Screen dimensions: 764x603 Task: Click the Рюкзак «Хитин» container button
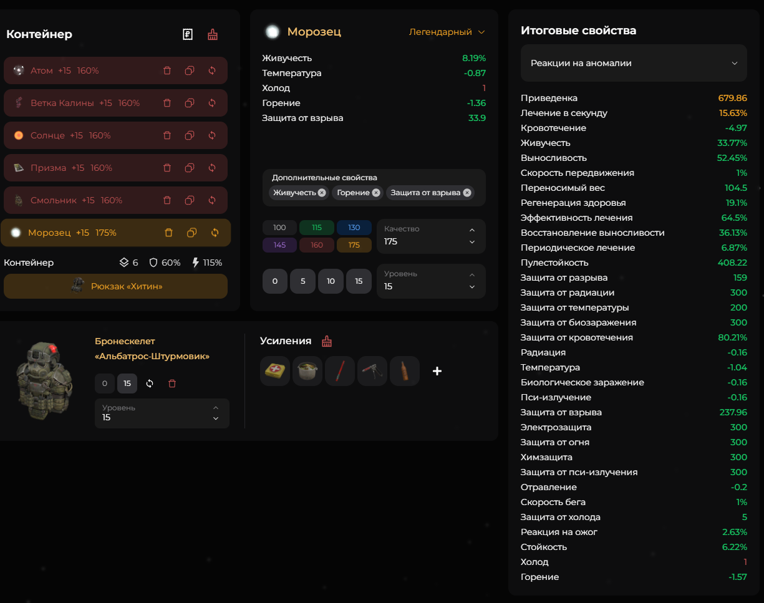pyautogui.click(x=116, y=286)
